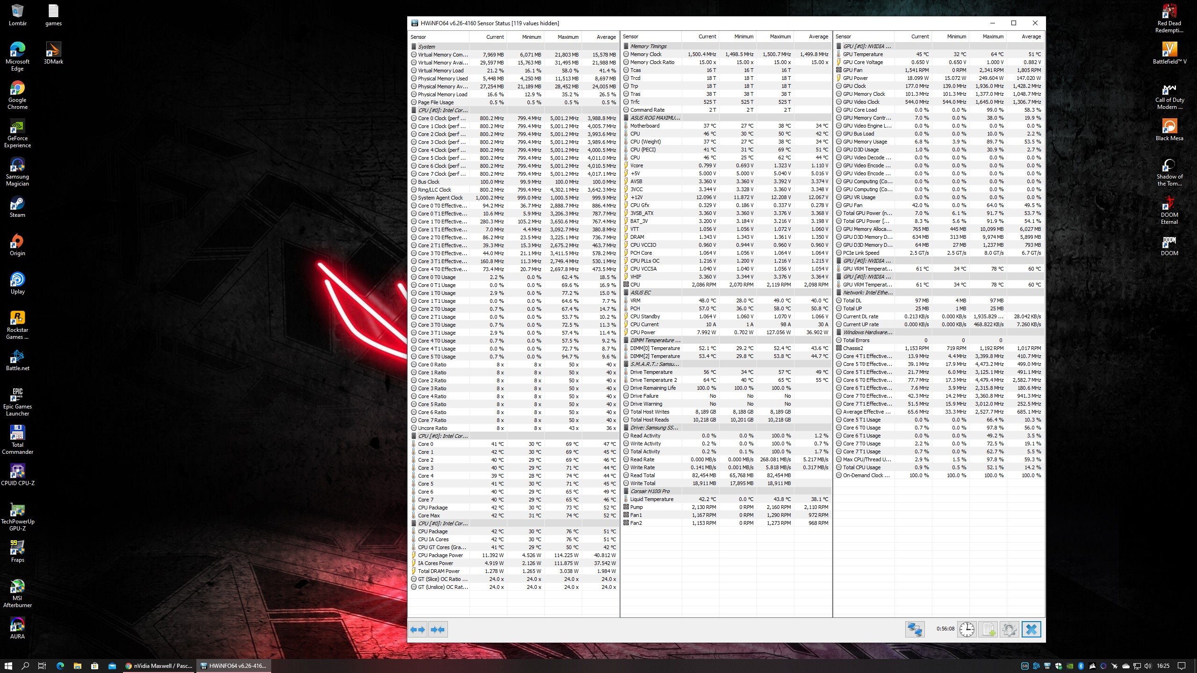
Task: Select the Fraps desktop icon
Action: coord(17,552)
